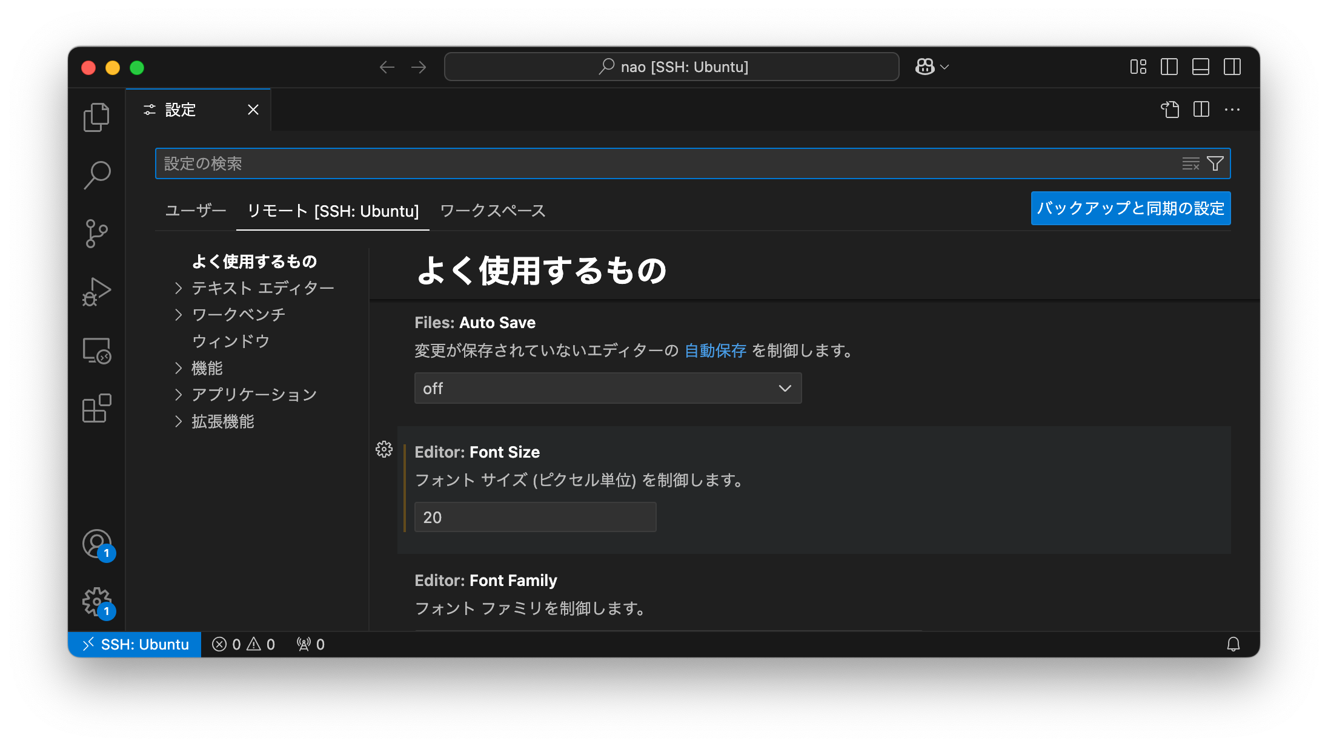Open errors and warnings in status bar
The image size is (1328, 747).
click(x=244, y=644)
